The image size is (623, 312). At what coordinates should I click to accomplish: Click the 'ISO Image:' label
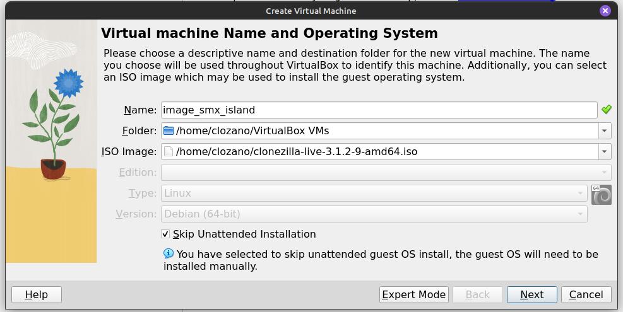129,152
